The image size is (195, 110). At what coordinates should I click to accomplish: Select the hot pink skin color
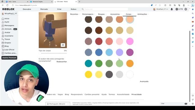click(x=130, y=42)
